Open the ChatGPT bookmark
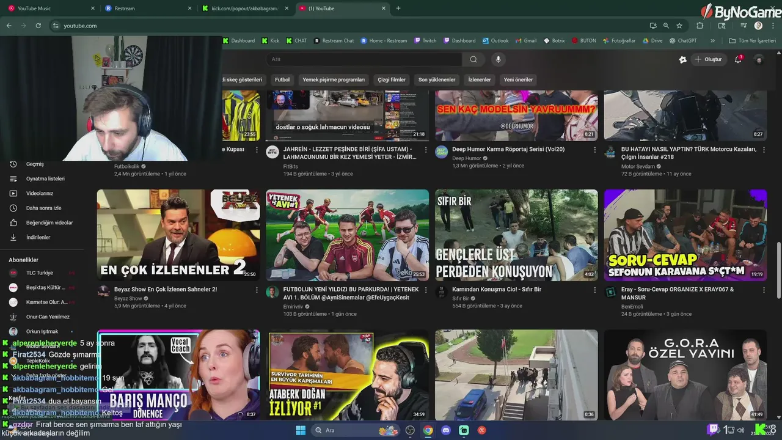Screen dimensions: 782x440 click(x=683, y=41)
